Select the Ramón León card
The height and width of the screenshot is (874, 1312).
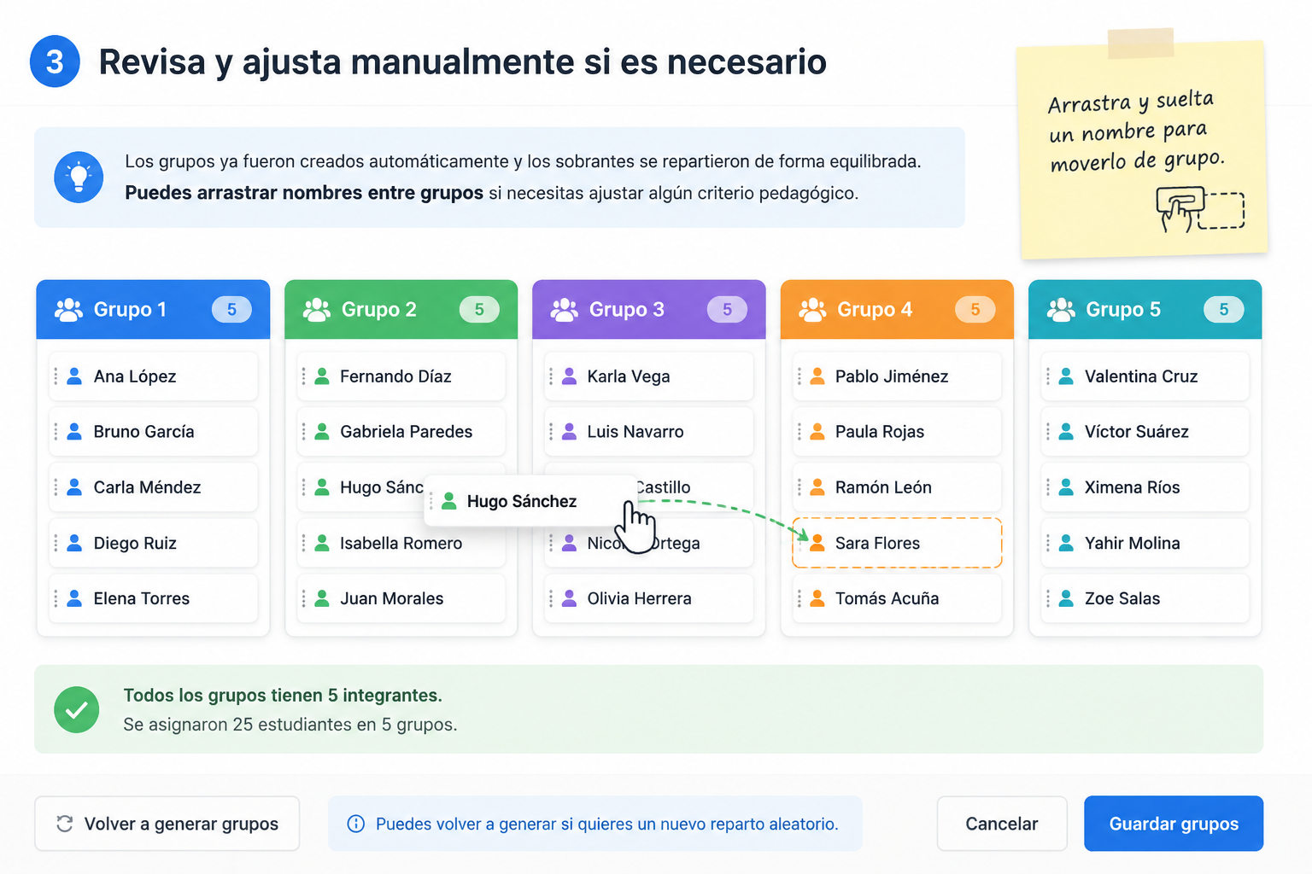click(897, 487)
